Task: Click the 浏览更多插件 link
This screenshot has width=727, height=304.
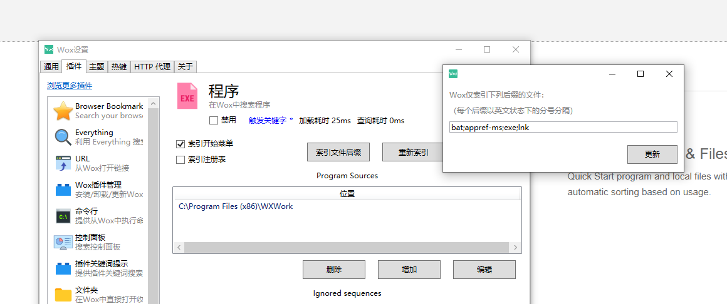Action: click(70, 86)
